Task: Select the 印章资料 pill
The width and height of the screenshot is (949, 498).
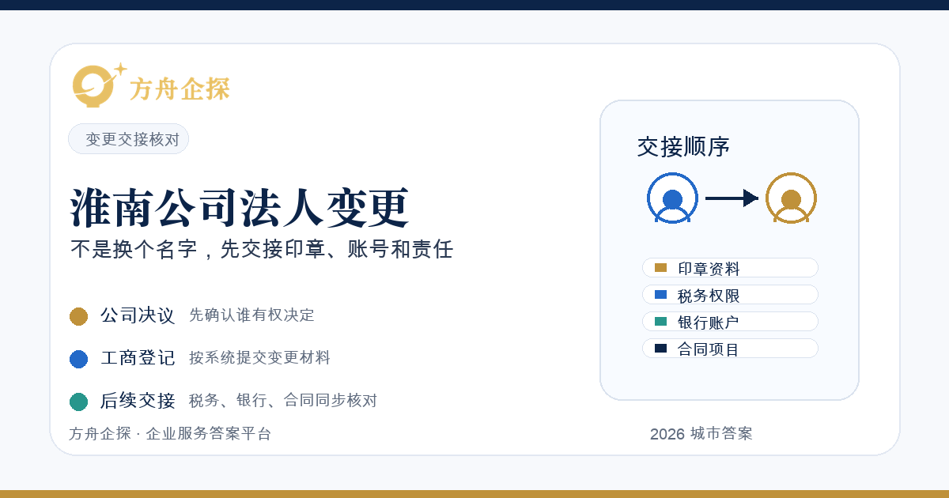Action: click(730, 268)
